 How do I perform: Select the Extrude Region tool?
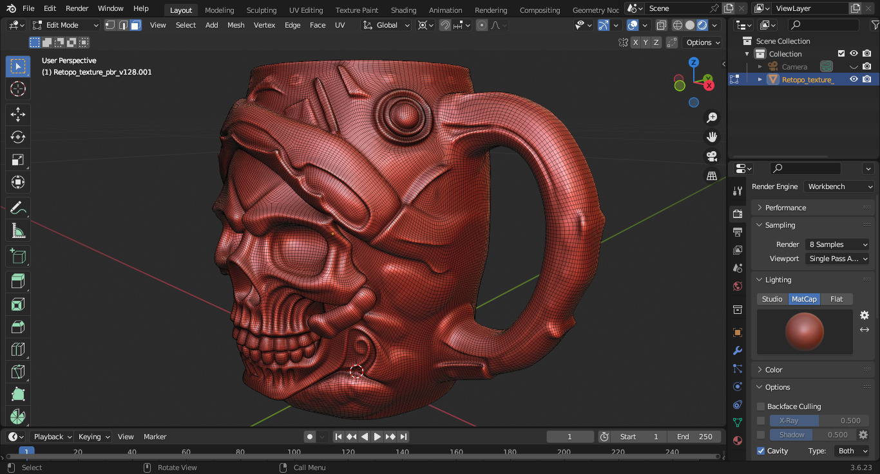(x=18, y=281)
